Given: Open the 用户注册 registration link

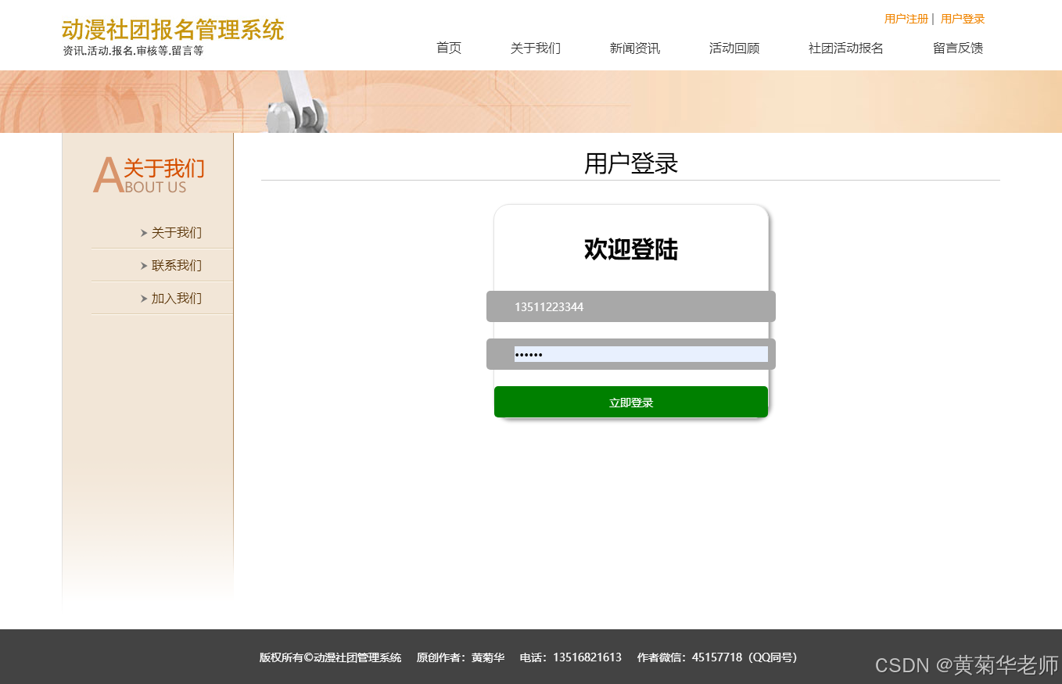Looking at the screenshot, I should 906,19.
